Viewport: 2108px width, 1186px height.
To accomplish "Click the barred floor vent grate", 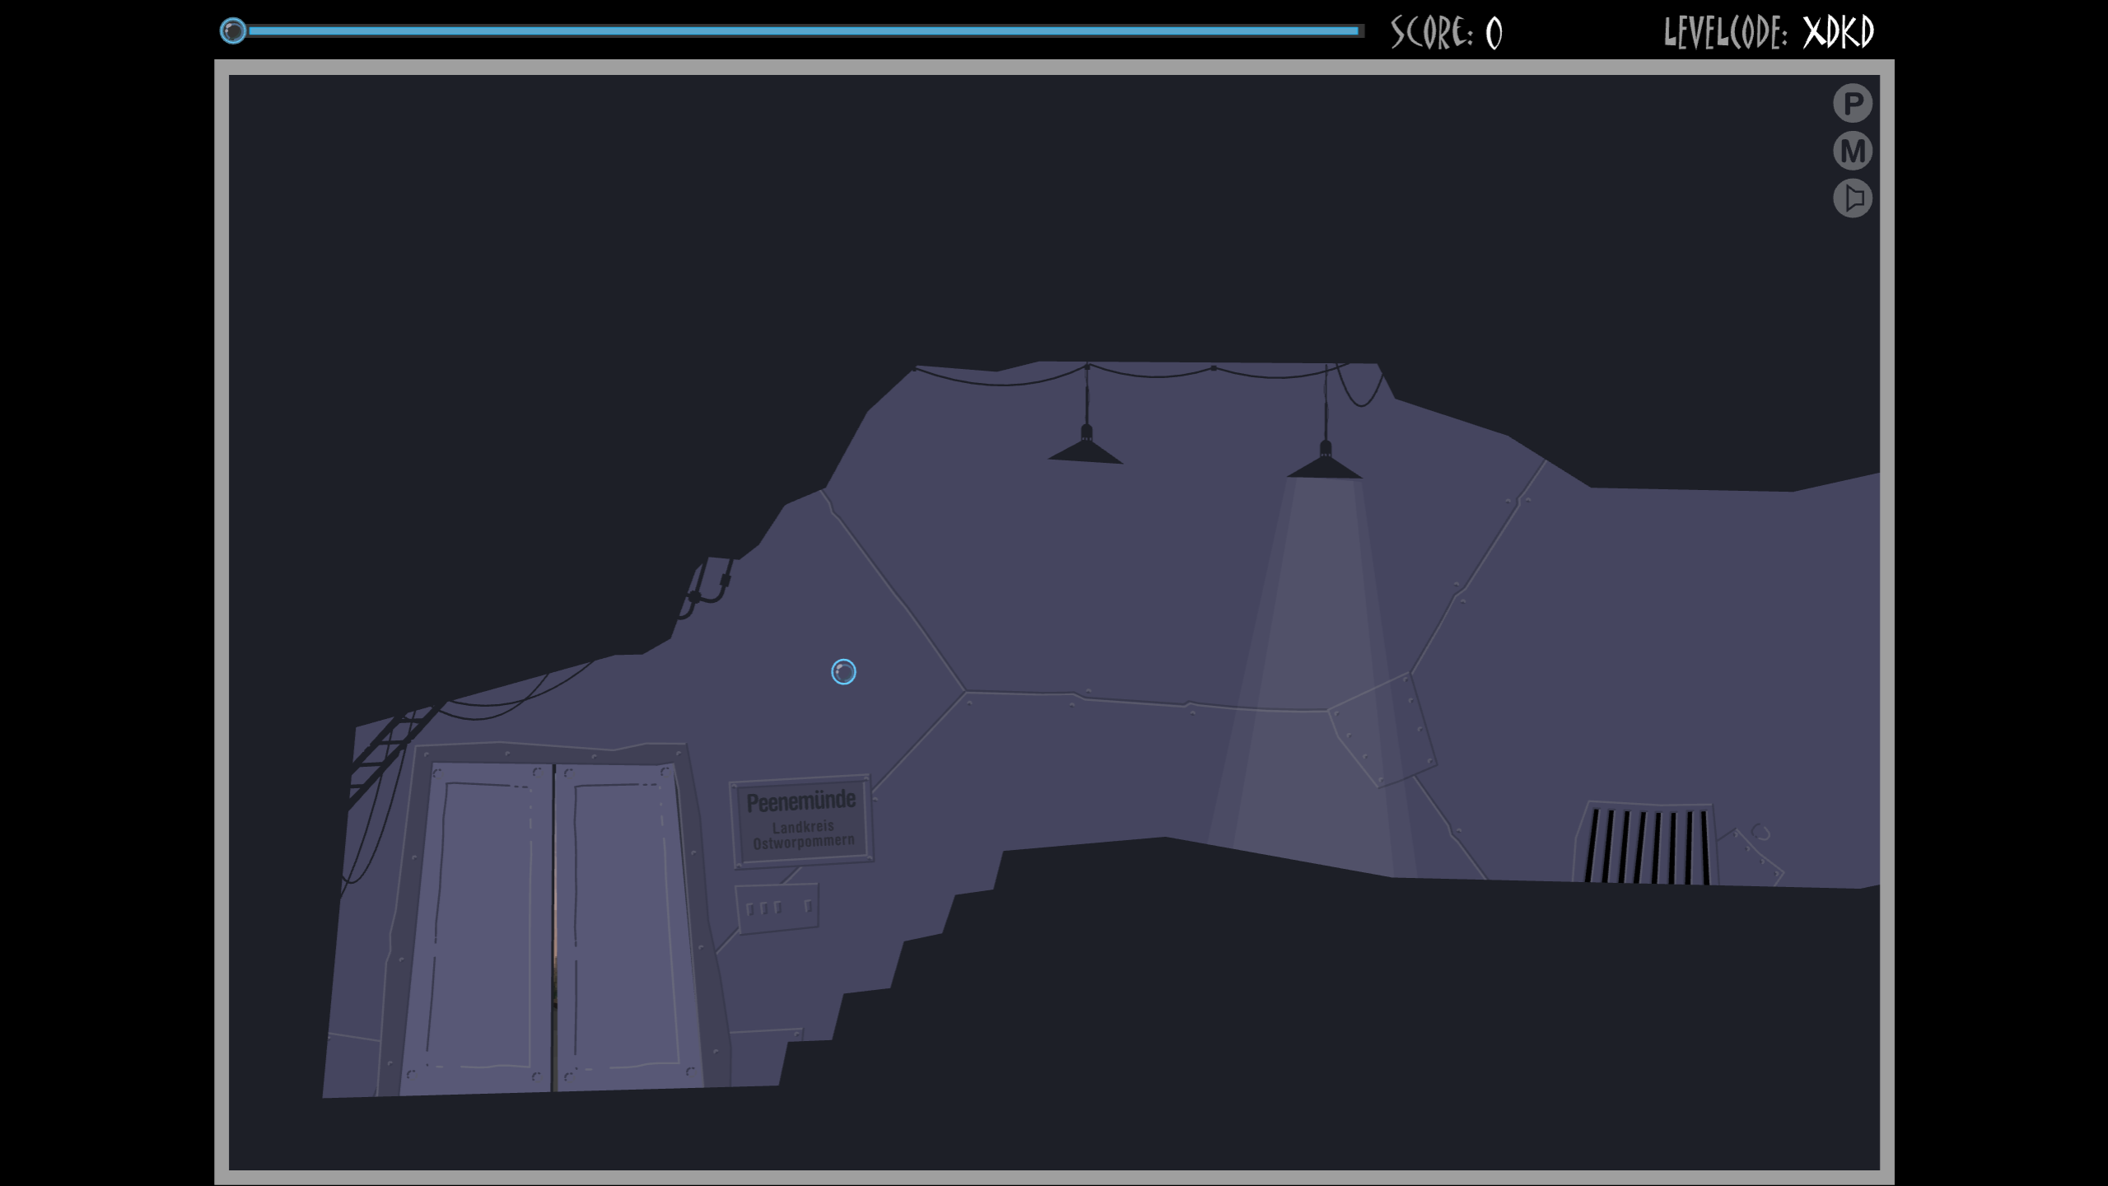I will point(1647,844).
